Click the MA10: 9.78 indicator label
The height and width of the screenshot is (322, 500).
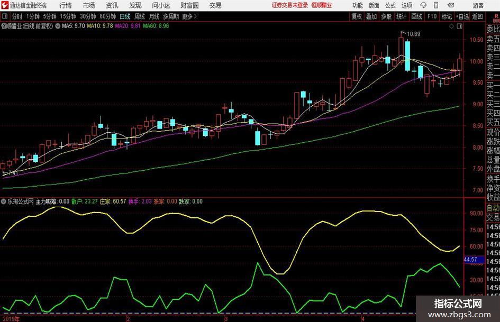click(x=100, y=26)
